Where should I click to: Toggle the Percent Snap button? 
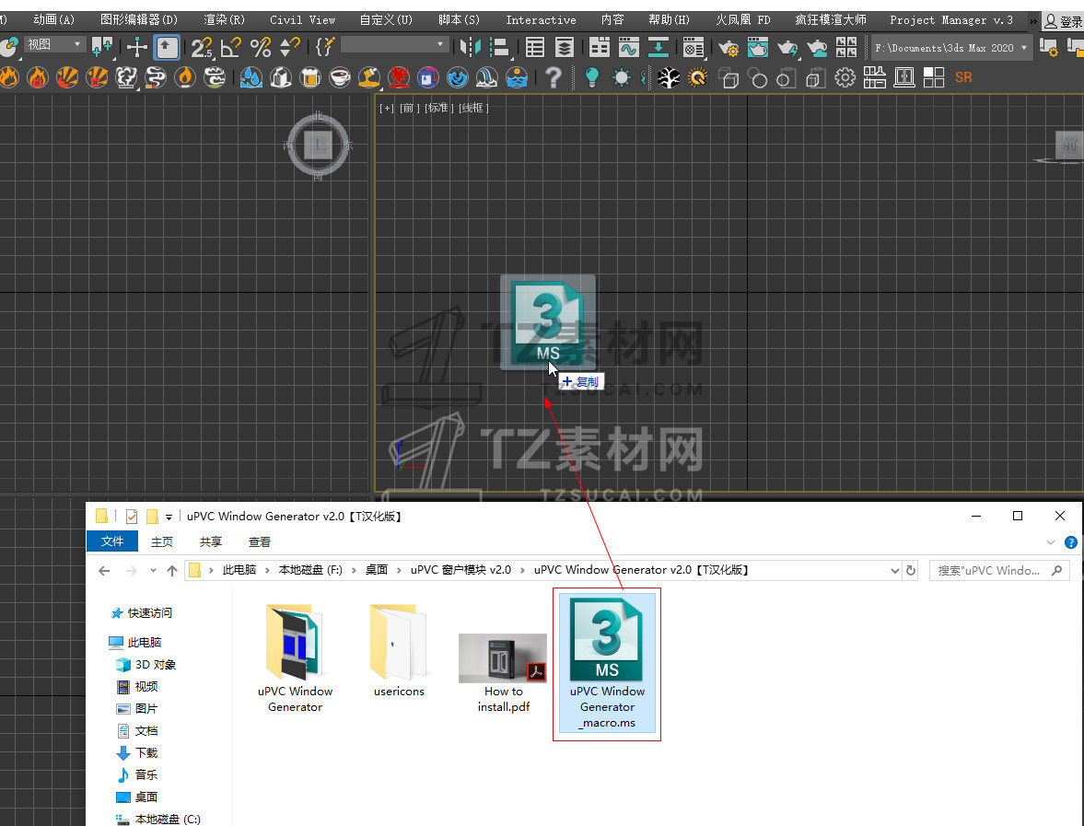tap(261, 48)
